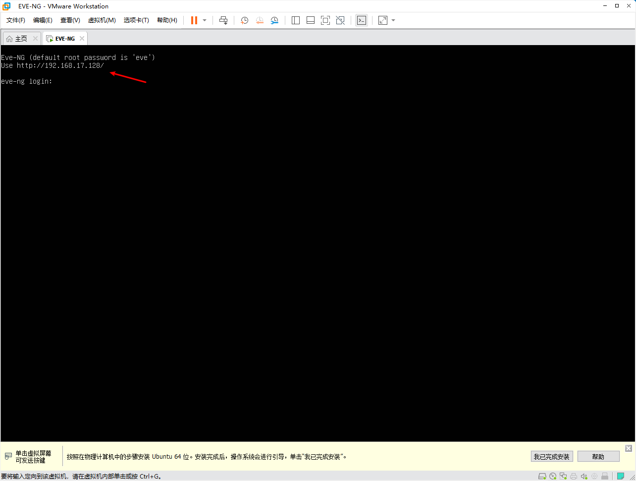Viewport: 636px width, 481px height.
Task: Click the Send Ctrl+Alt+Del icon
Action: (x=223, y=20)
